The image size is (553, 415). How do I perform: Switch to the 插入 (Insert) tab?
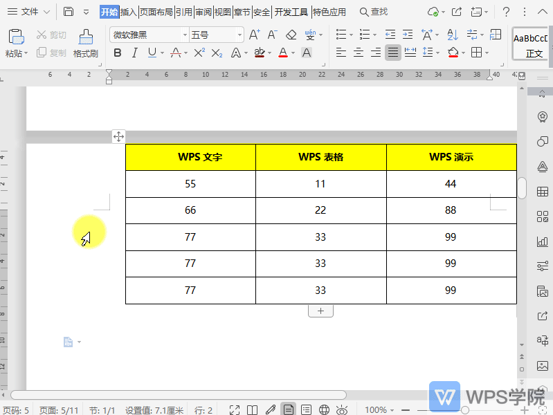(x=129, y=12)
